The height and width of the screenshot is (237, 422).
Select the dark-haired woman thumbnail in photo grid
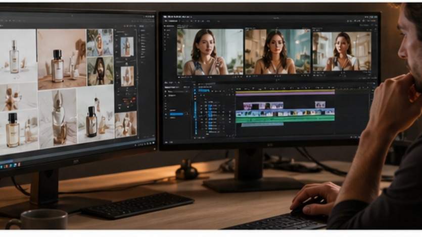pyautogui.click(x=100, y=71)
